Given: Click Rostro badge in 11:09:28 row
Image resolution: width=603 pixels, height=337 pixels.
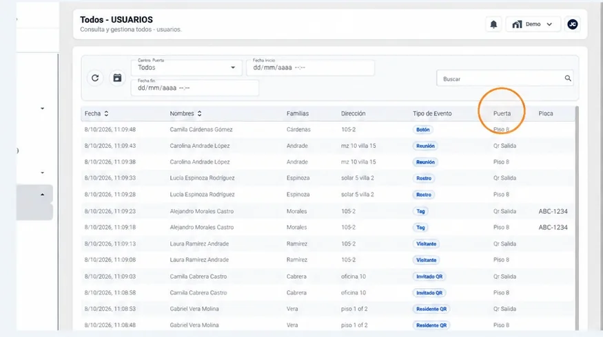Looking at the screenshot, I should point(423,195).
